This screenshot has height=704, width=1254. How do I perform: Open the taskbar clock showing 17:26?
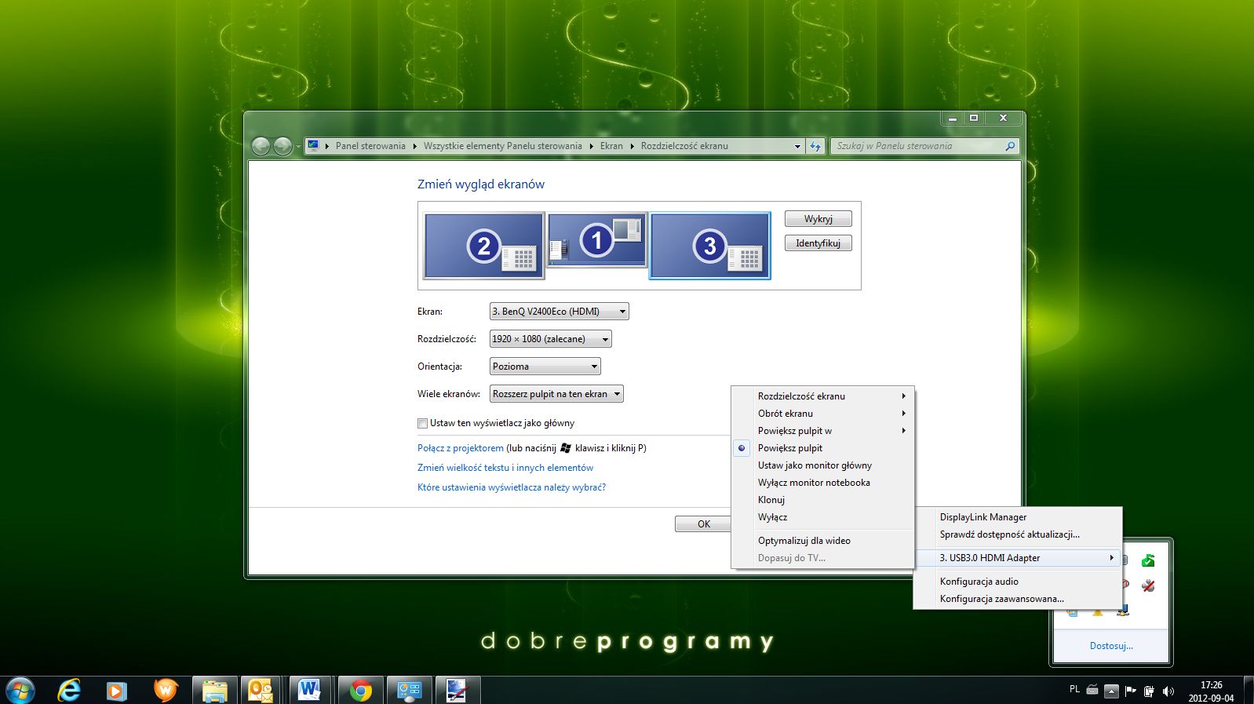click(1211, 691)
